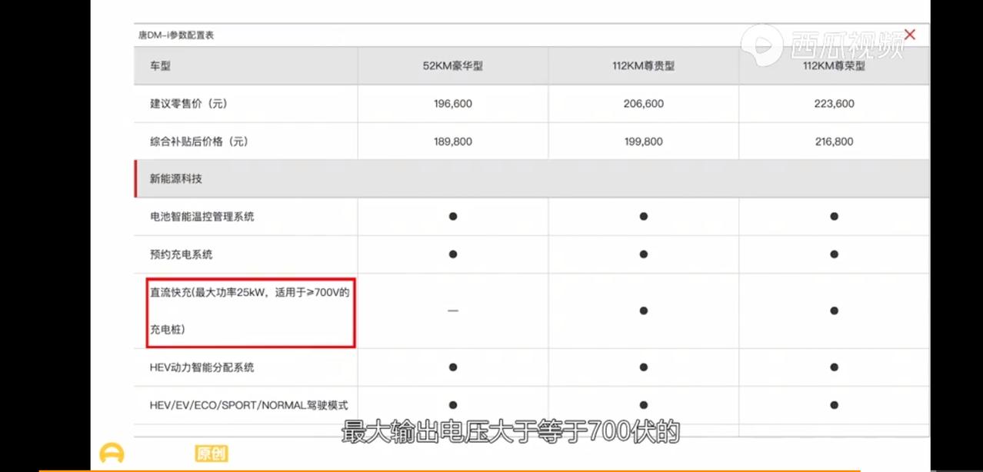Screen dimensions: 983x472
Task: Click the 预约充电系统 dot under 52KM豪华型
Action: [453, 254]
